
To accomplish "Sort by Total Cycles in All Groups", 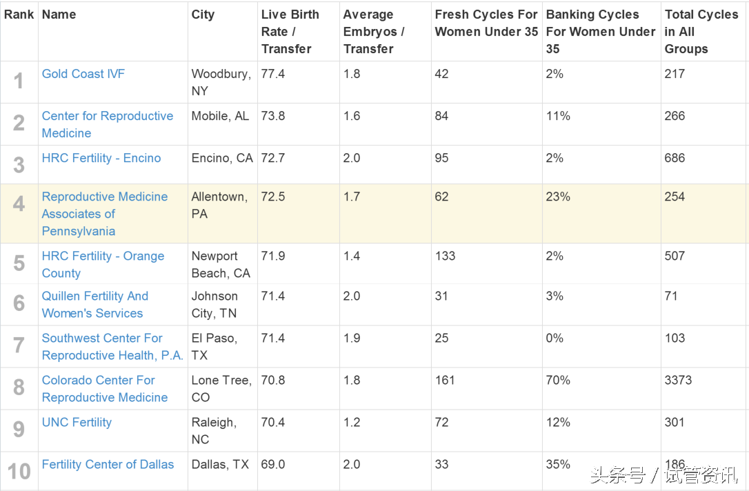I will [x=701, y=32].
